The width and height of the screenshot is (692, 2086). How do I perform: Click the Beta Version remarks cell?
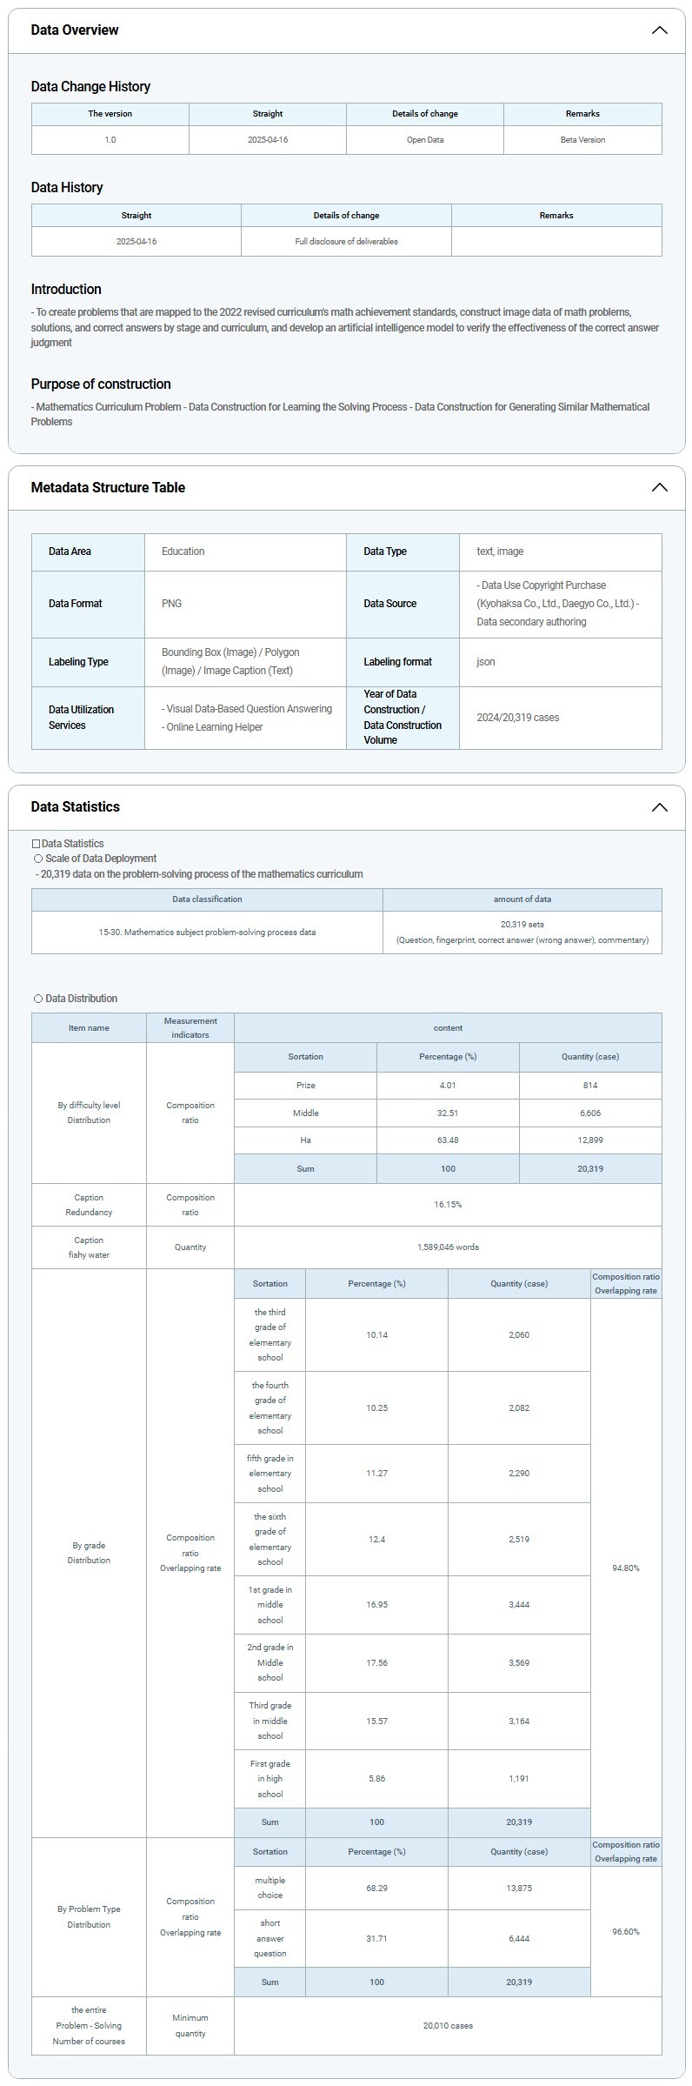tap(582, 140)
